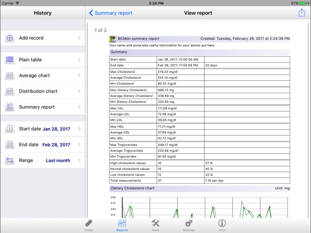Open the Info tab
Viewport: 311px width, 233px height.
[222, 225]
